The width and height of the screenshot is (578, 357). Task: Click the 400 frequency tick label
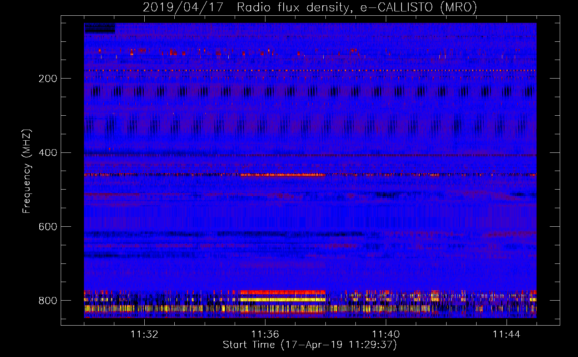coord(48,153)
